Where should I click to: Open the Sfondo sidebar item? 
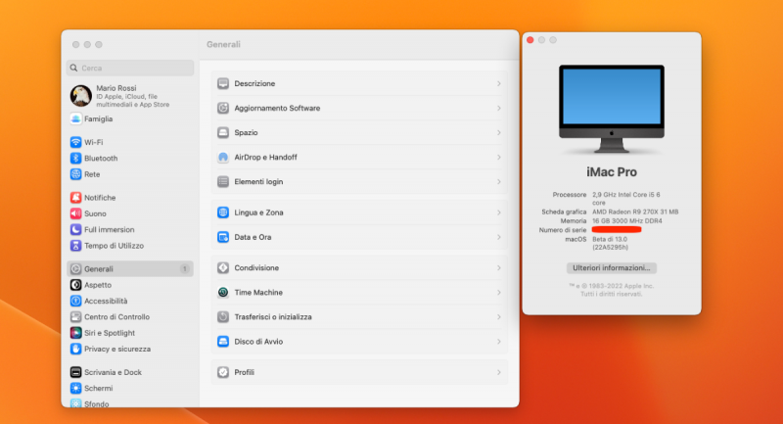pos(130,403)
